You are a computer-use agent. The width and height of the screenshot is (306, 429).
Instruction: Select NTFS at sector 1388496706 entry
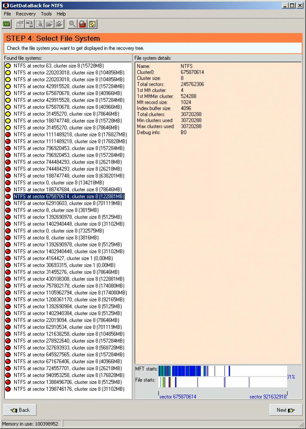coord(68,382)
